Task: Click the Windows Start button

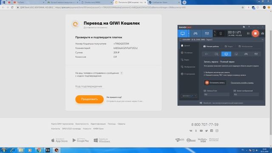Action: [4, 150]
